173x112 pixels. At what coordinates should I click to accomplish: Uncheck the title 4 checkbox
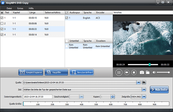[x=2, y=35]
